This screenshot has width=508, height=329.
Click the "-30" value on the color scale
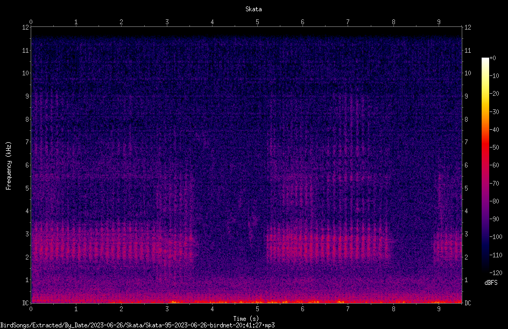494,112
